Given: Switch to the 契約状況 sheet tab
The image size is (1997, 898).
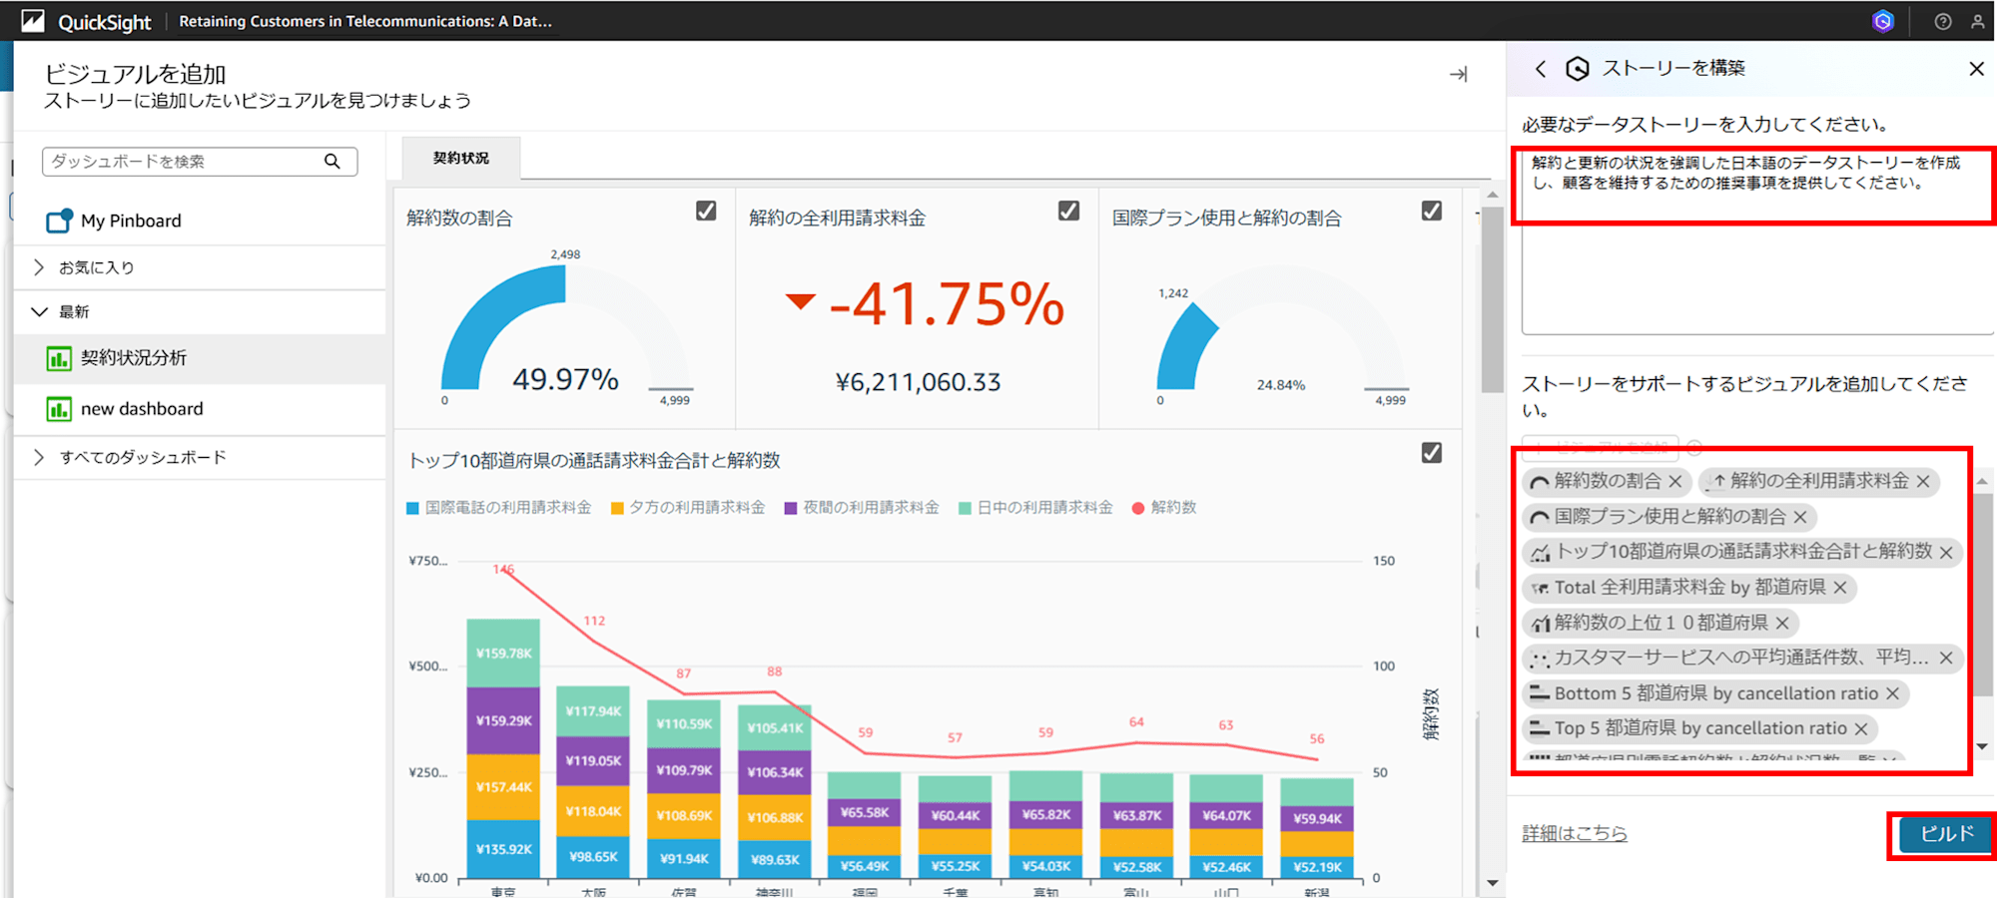Looking at the screenshot, I should pyautogui.click(x=461, y=158).
